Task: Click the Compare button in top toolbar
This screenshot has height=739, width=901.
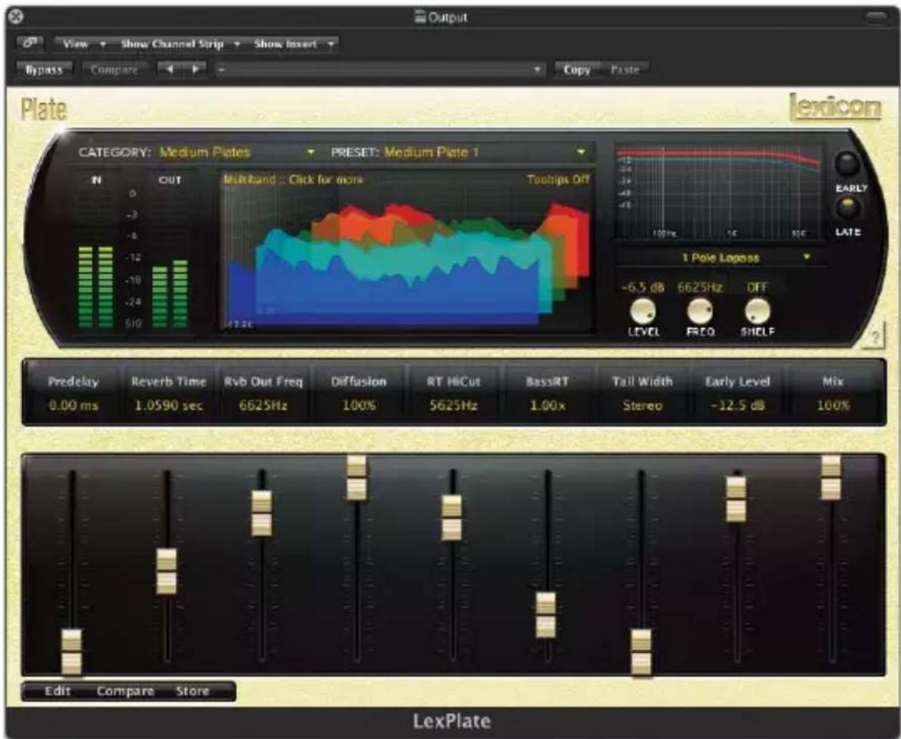Action: click(x=114, y=70)
